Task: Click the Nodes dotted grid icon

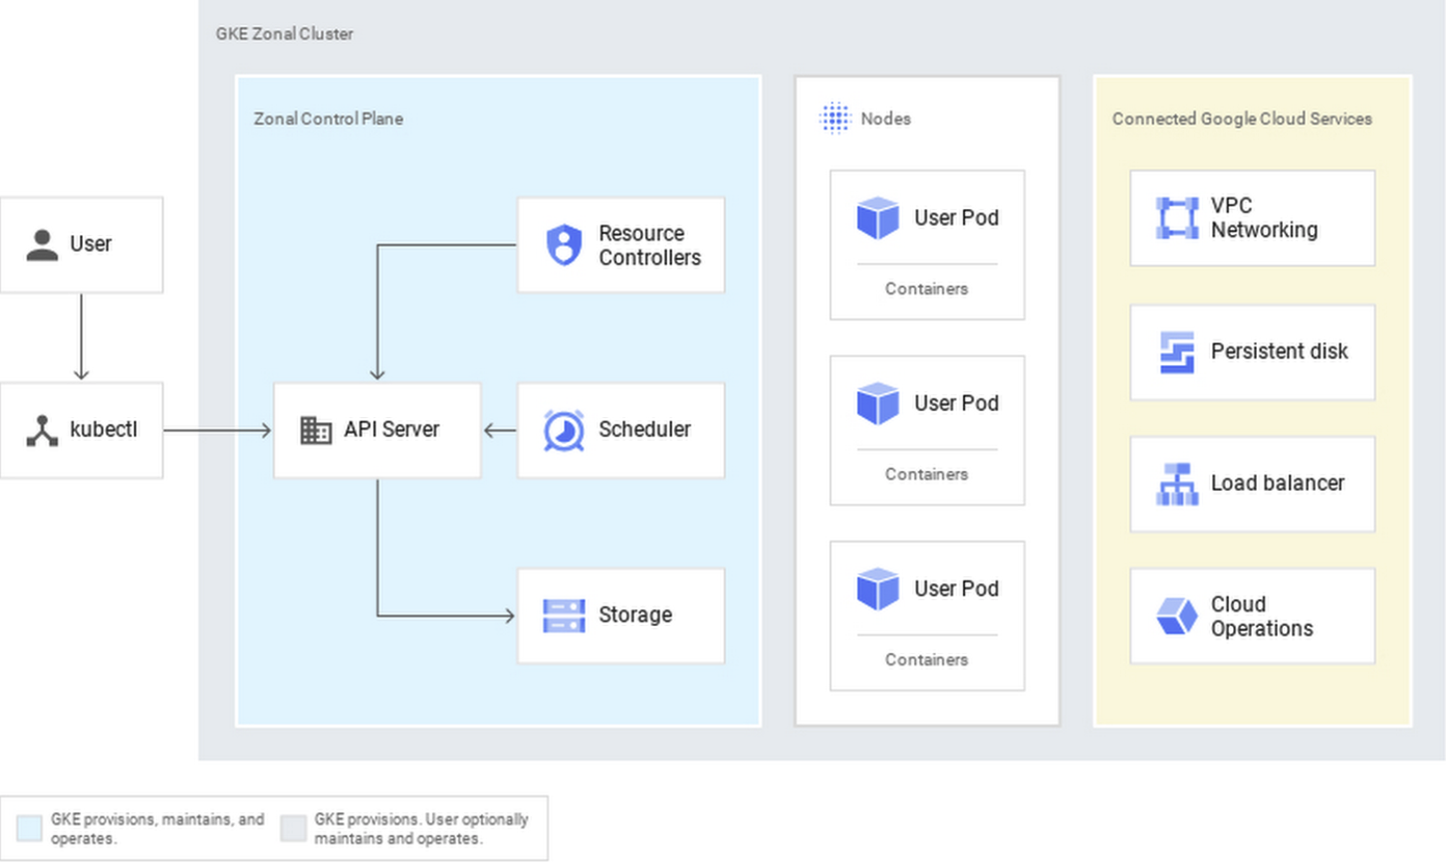Action: 835,118
